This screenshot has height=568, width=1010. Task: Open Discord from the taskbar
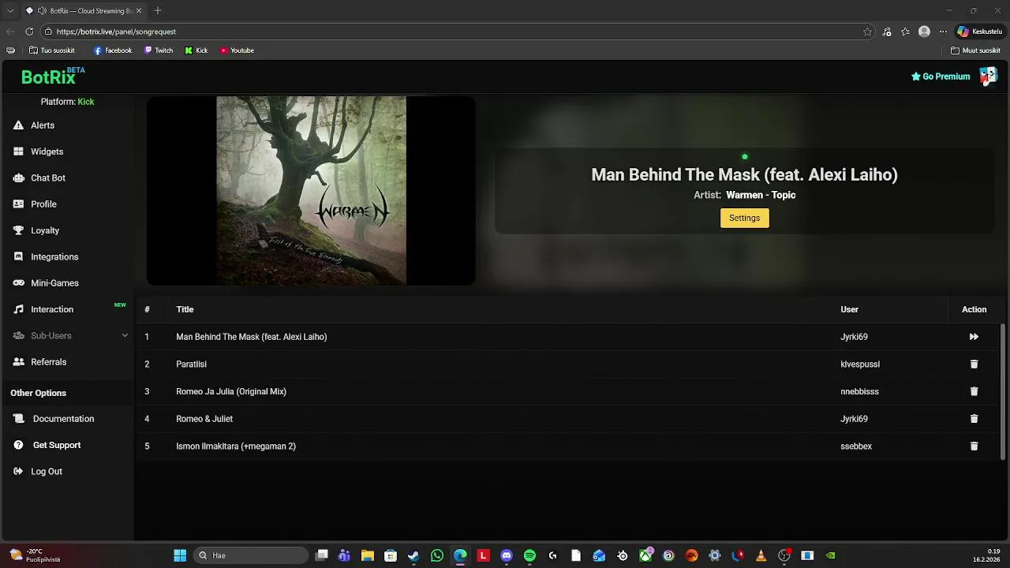pyautogui.click(x=507, y=555)
